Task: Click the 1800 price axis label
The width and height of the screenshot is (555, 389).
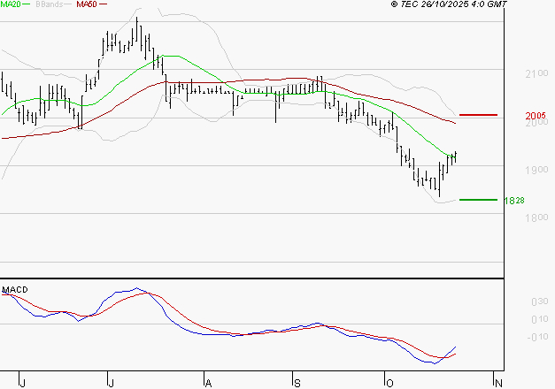Action: click(x=536, y=217)
